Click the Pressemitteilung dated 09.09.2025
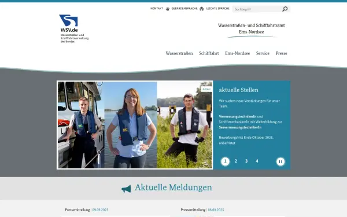Image resolution: width=347 pixels, height=217 pixels. point(87,209)
